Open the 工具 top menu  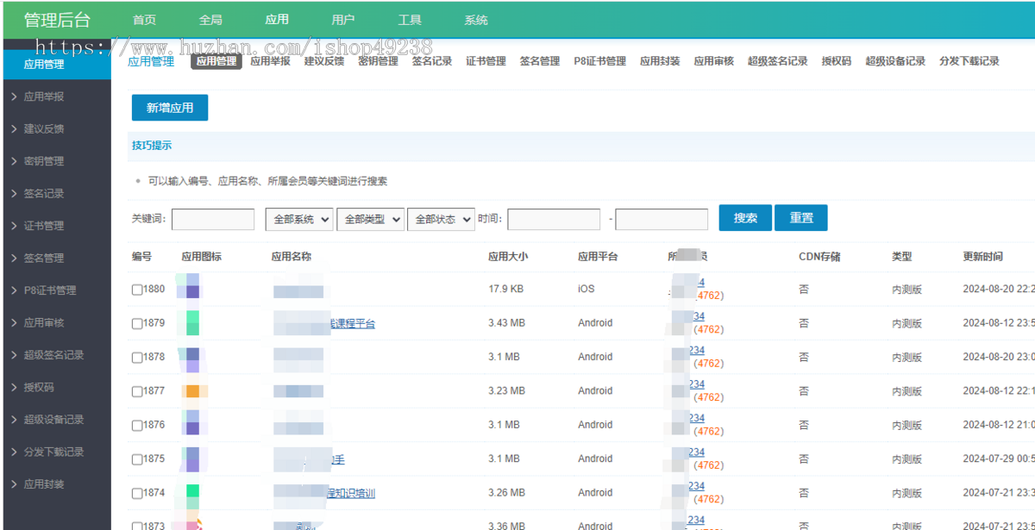click(410, 20)
